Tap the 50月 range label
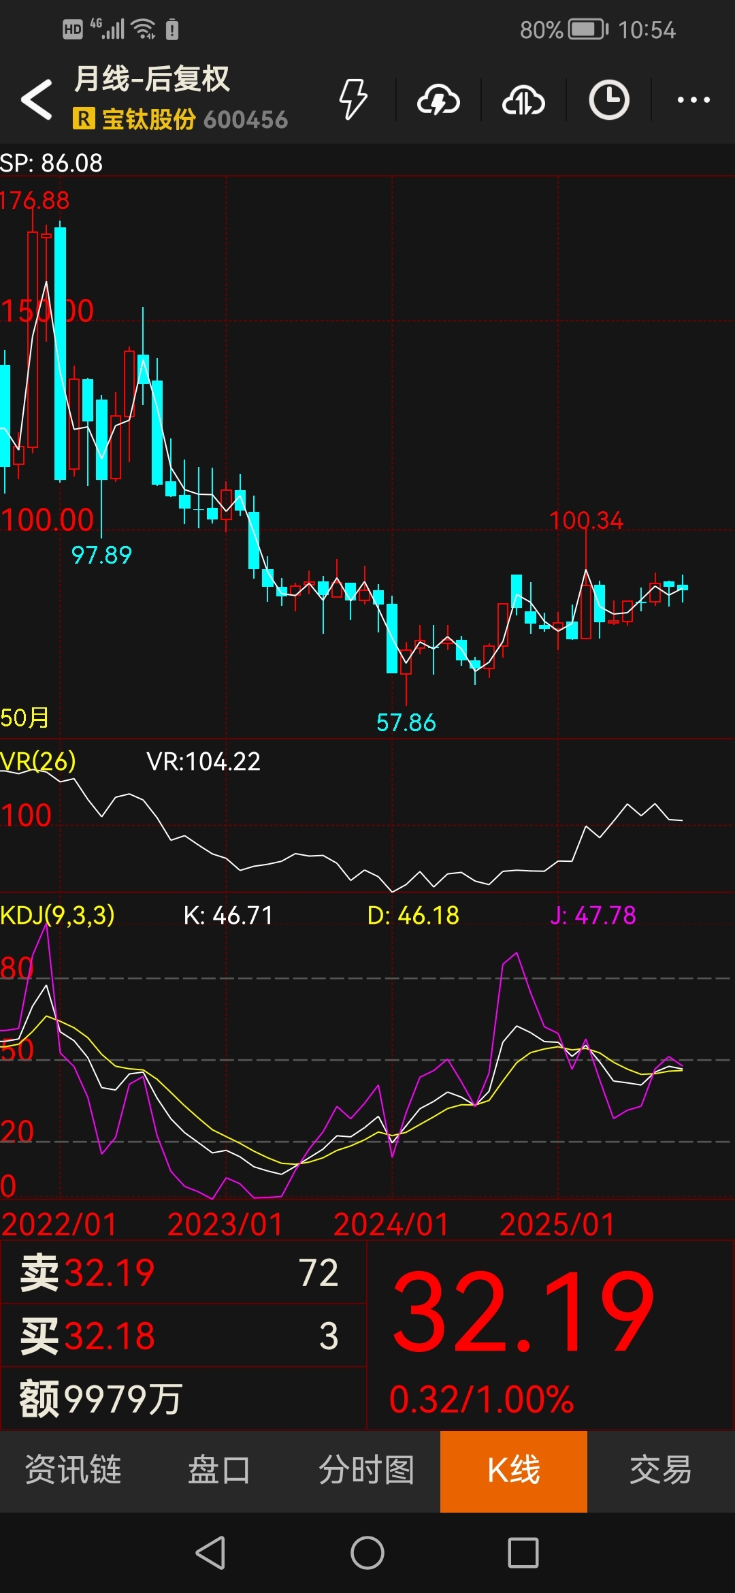735x1593 pixels. tap(24, 718)
